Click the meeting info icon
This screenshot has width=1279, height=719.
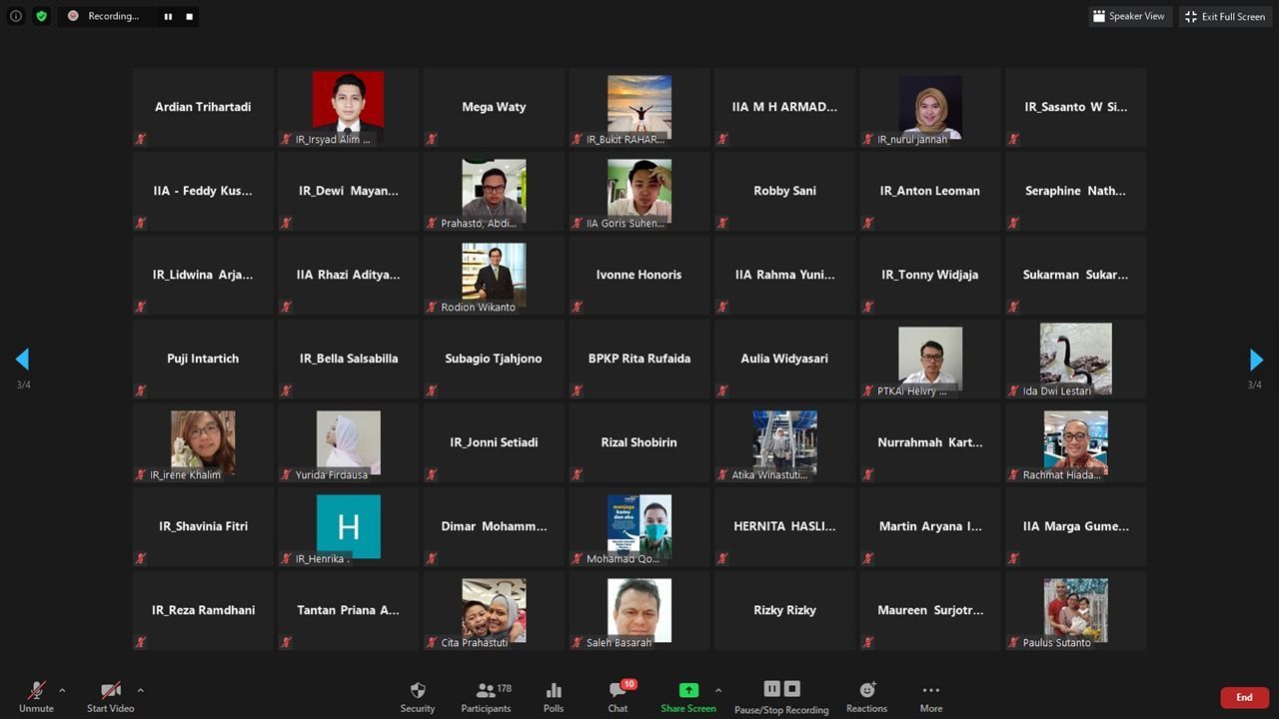point(16,16)
